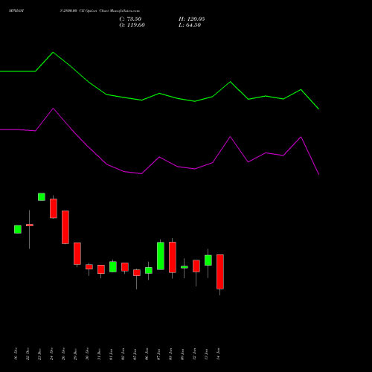Click the red doji candle above 22 Dec

(x=30, y=225)
